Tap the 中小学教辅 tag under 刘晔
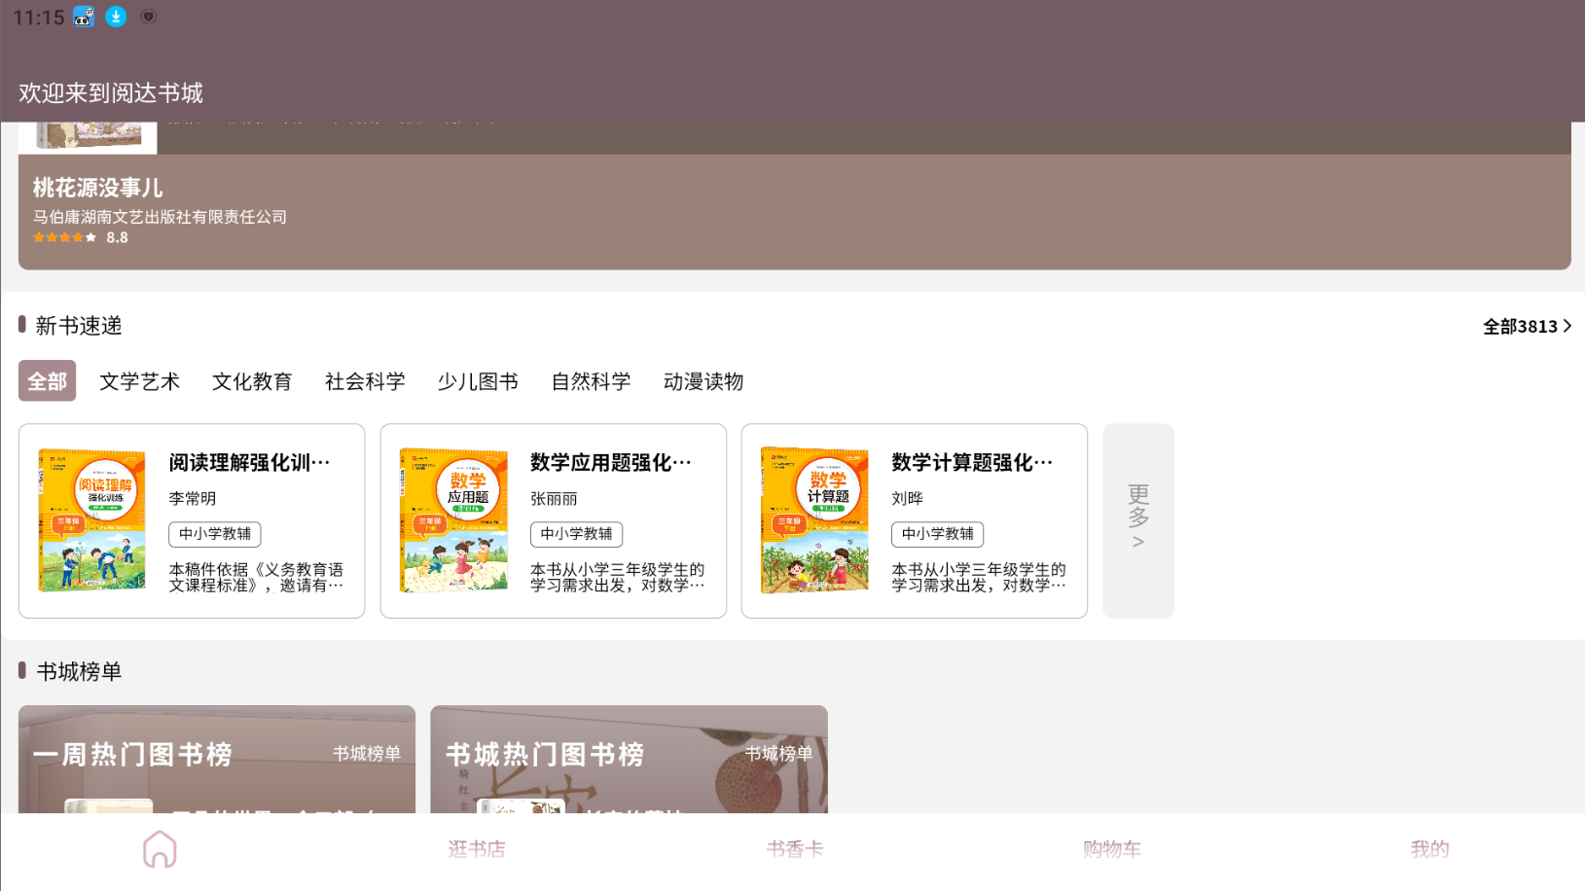 (x=937, y=534)
